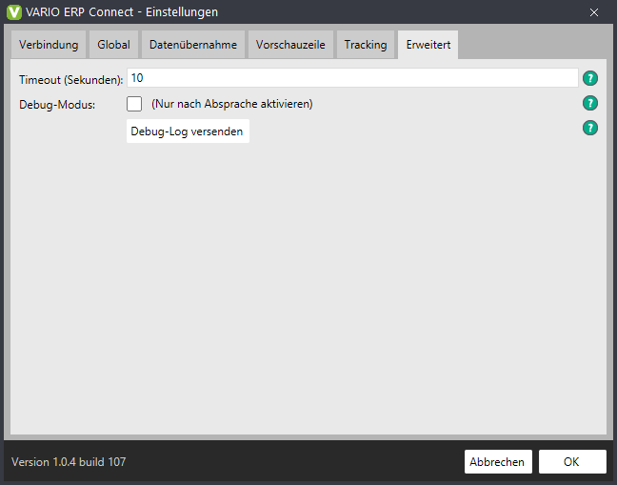Focus the Timeout (Sekunden) input field
Viewport: 617px width, 485px height.
[x=352, y=78]
